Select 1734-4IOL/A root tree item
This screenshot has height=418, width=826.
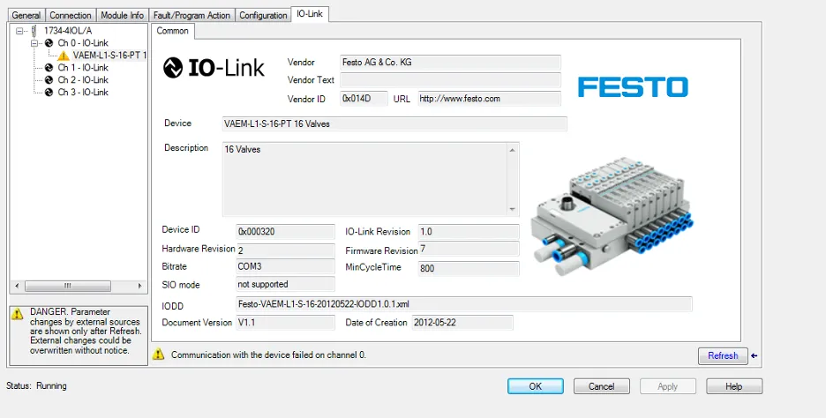(68, 31)
